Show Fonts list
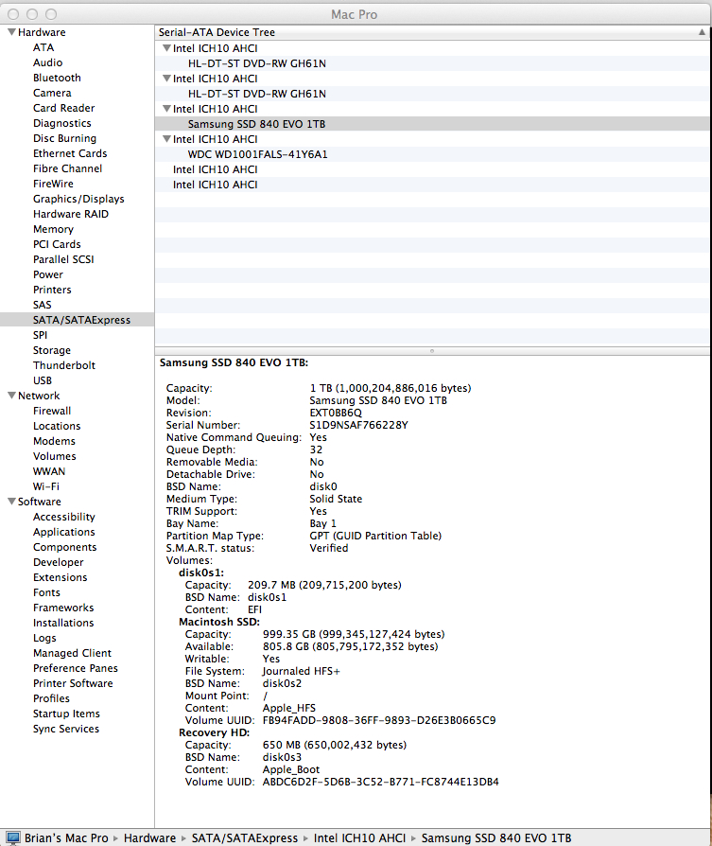 (x=46, y=591)
